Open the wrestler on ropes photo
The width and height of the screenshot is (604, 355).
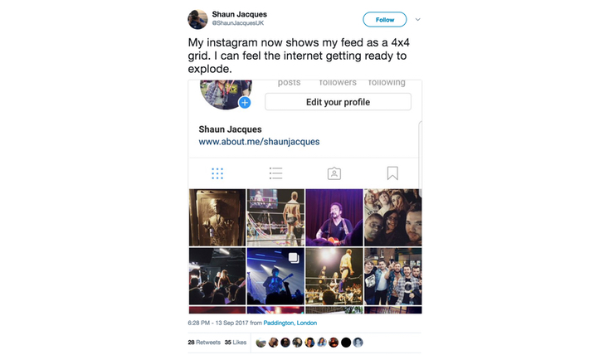tap(334, 276)
